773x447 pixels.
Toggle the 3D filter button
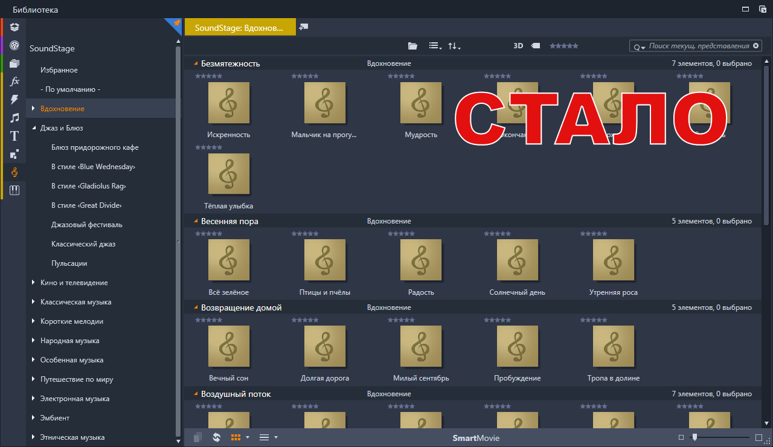point(518,46)
